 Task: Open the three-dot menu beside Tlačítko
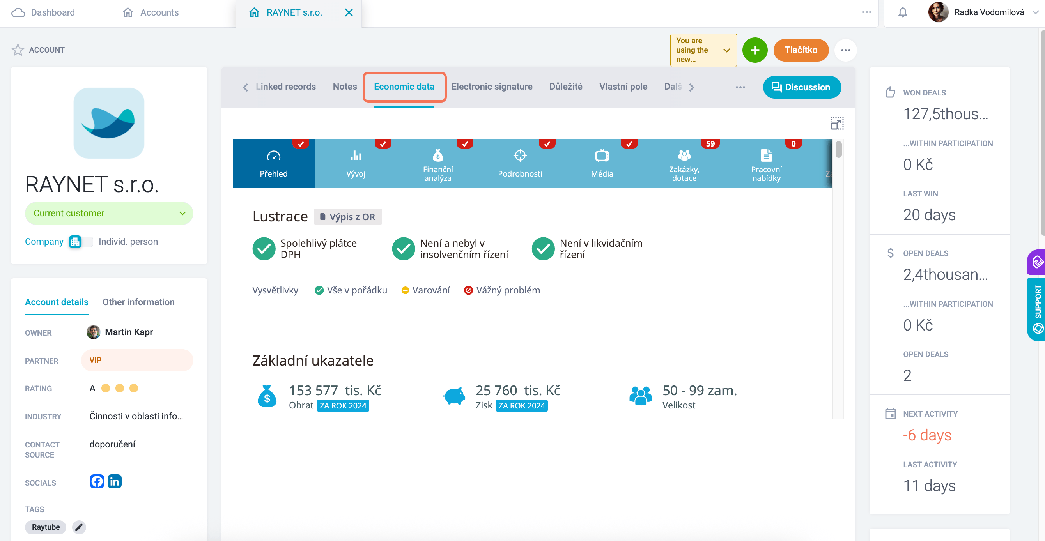coord(845,50)
